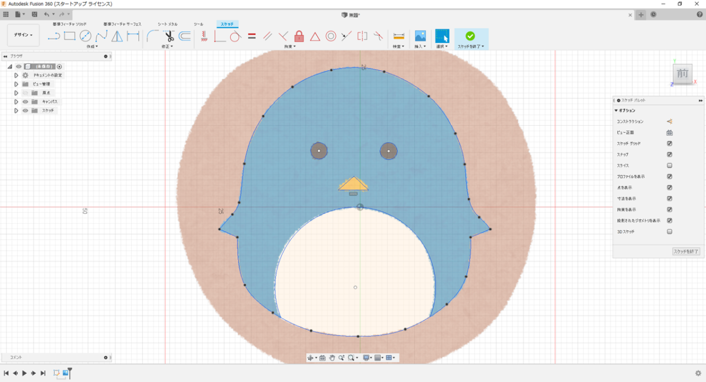Select the Fillet tool
The width and height of the screenshot is (706, 382).
[x=152, y=36]
